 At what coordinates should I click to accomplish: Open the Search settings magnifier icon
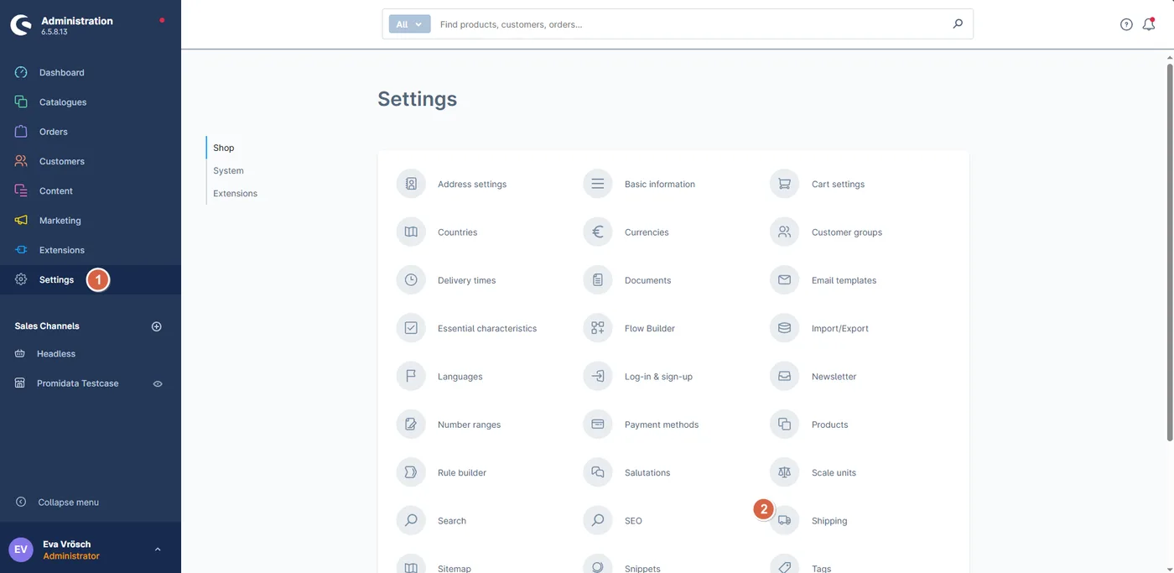[x=411, y=521]
